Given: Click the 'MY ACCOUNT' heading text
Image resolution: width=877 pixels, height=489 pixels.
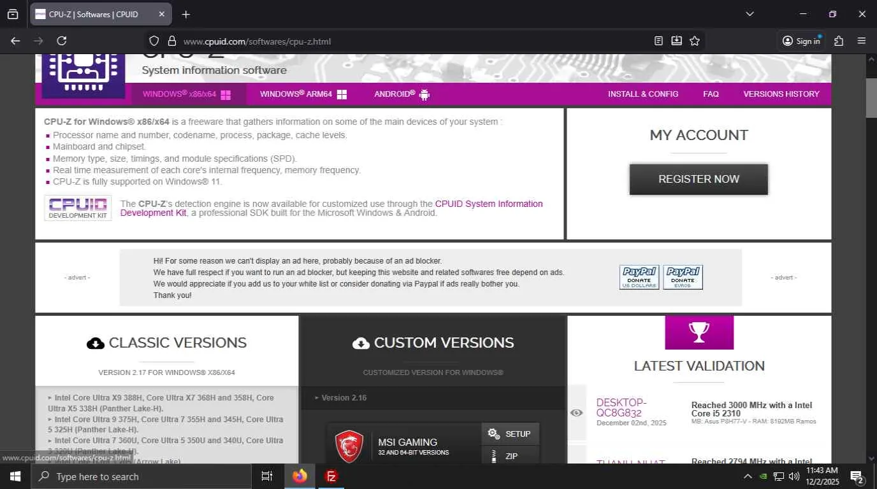Looking at the screenshot, I should [x=699, y=135].
